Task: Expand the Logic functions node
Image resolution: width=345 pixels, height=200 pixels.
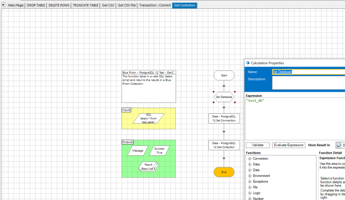Action: click(x=250, y=193)
